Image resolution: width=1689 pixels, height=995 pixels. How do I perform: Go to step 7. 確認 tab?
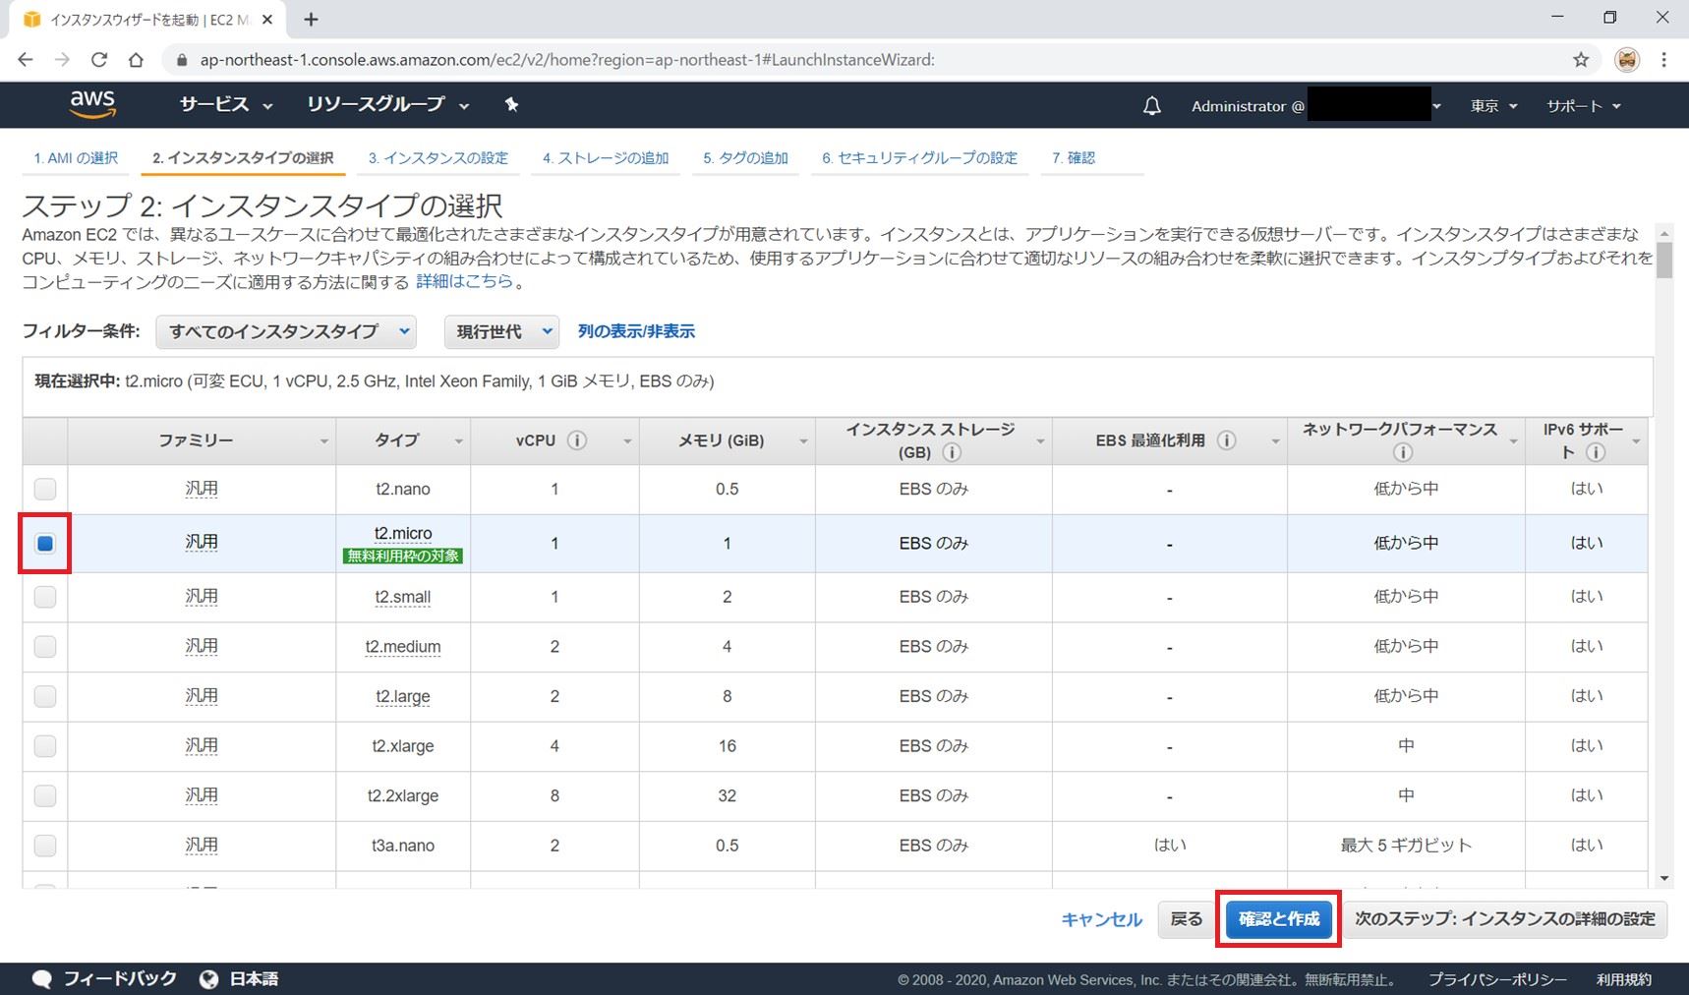coord(1074,157)
